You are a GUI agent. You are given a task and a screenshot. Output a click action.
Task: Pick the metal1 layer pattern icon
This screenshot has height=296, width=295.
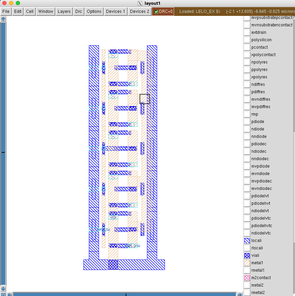coord(247,263)
